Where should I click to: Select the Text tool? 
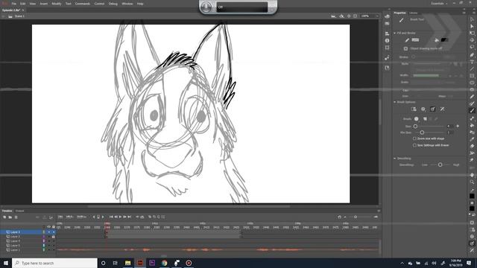(x=472, y=62)
